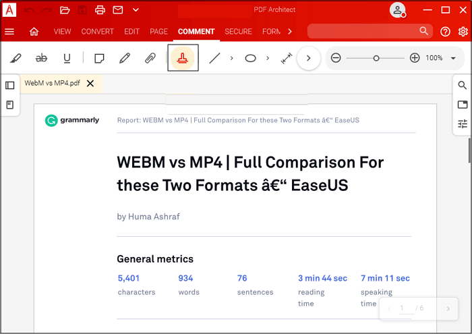Send document by email icon

click(x=118, y=10)
